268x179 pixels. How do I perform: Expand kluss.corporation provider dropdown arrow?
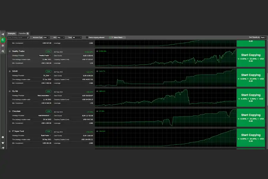(x=50, y=95)
